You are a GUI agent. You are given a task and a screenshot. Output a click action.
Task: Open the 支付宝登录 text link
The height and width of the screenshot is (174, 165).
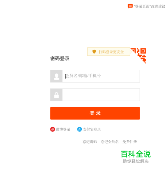[x=92, y=129]
